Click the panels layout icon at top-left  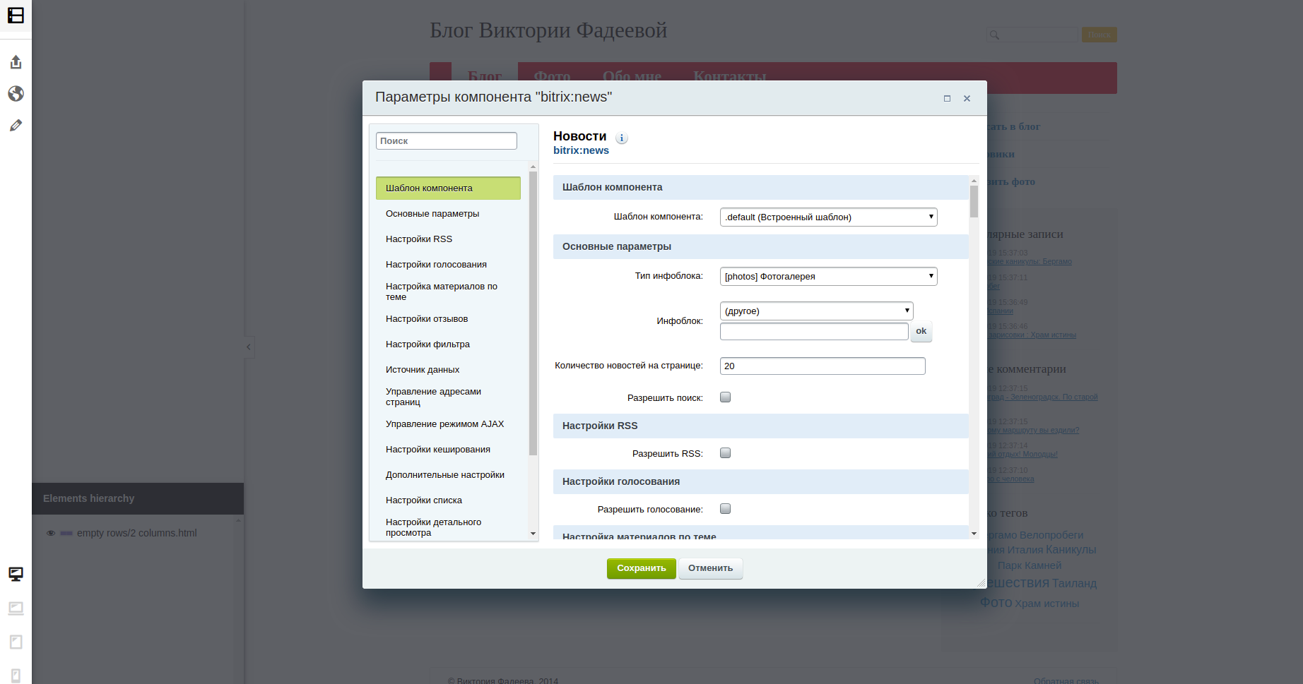click(16, 15)
